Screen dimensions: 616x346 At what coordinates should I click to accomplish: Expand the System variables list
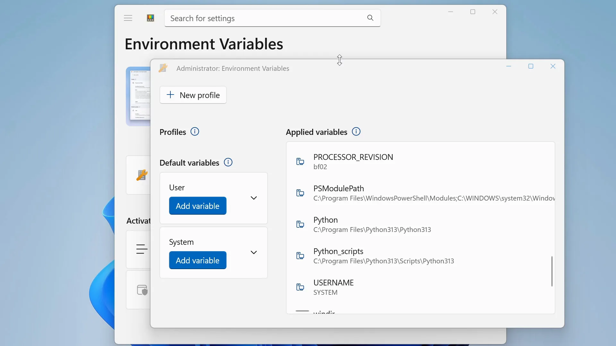[x=254, y=252]
